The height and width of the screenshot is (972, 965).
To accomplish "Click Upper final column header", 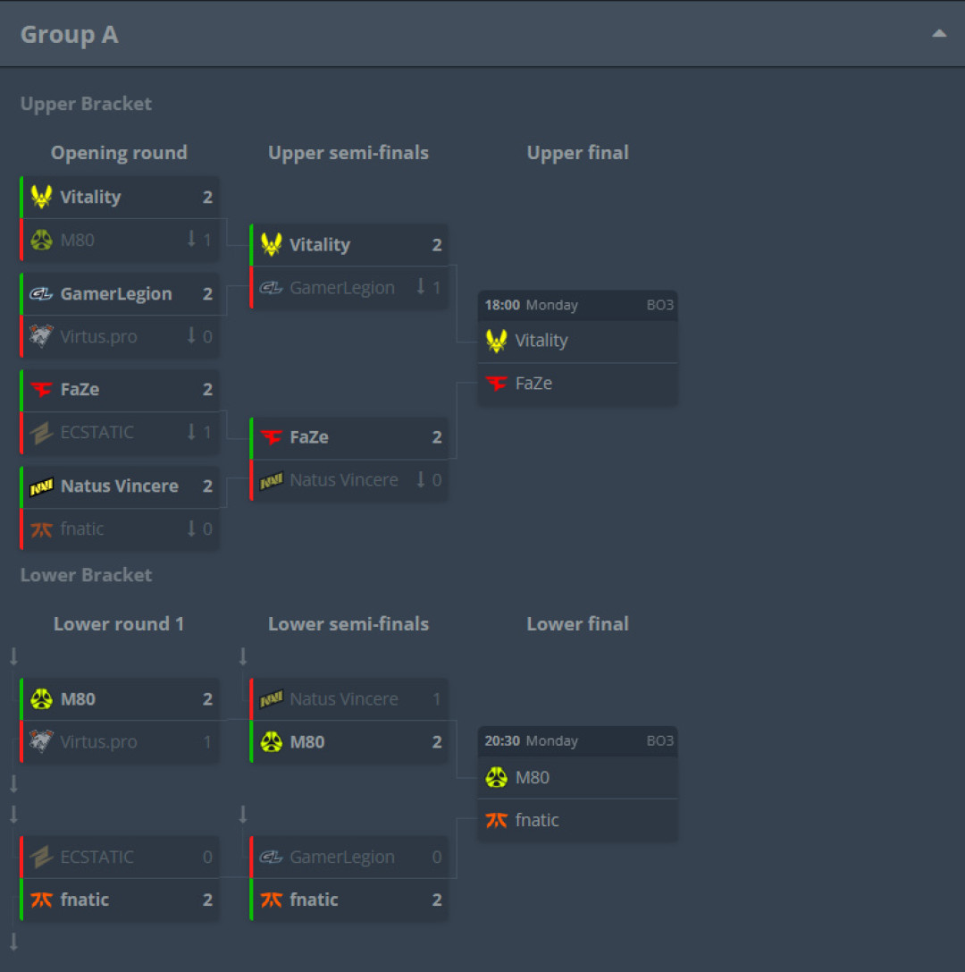I will [x=577, y=153].
